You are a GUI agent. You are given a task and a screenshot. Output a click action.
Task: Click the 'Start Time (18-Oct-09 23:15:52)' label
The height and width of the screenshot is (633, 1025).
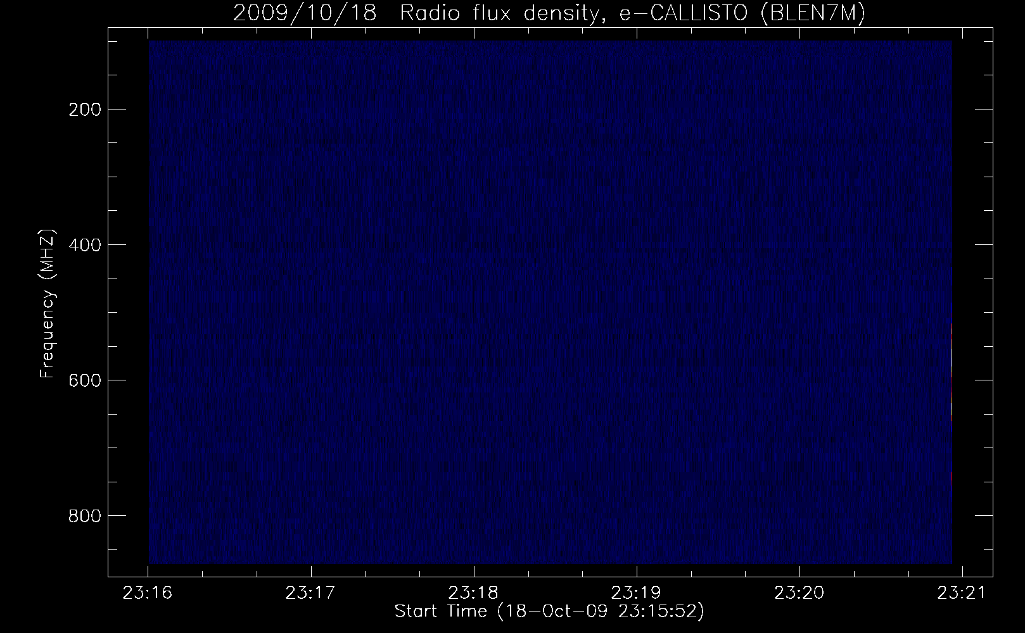click(549, 611)
